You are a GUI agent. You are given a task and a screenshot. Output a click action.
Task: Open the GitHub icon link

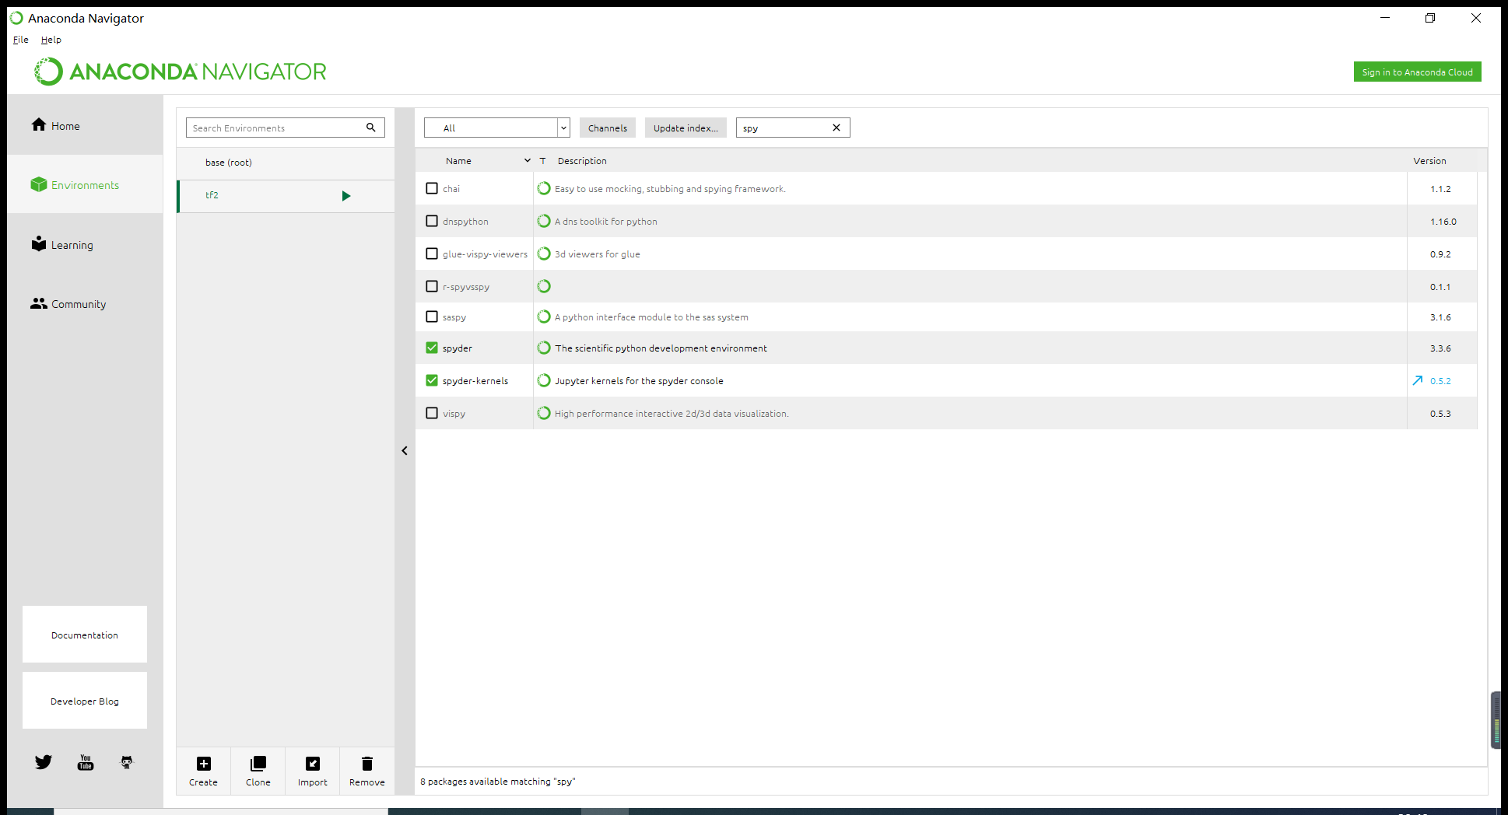pos(127,762)
